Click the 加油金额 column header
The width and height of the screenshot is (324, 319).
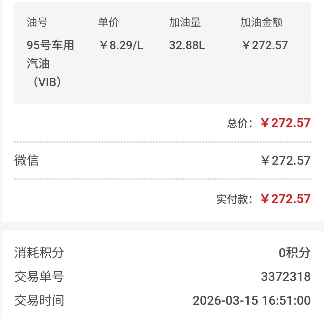pyautogui.click(x=261, y=22)
